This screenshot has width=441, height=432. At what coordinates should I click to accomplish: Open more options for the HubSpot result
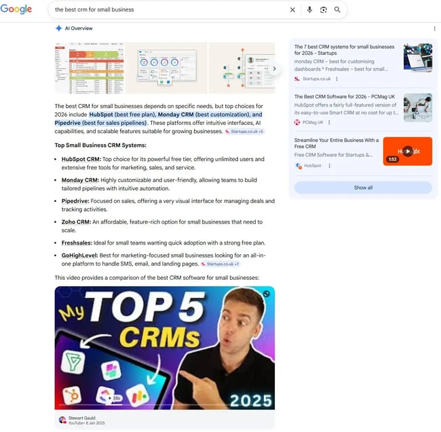(x=329, y=166)
